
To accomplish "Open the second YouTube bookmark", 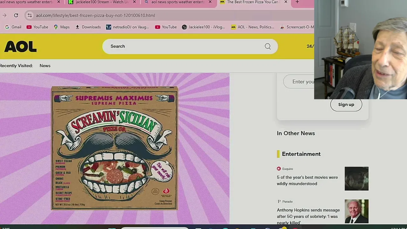I will pos(166,27).
